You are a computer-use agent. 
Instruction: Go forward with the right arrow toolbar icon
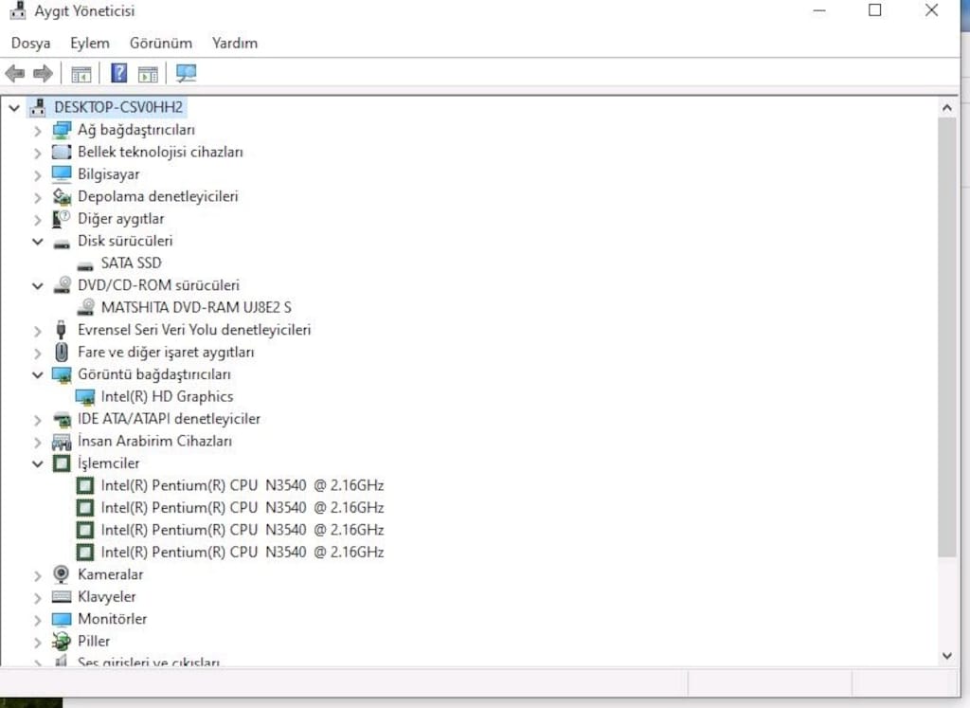tap(43, 74)
